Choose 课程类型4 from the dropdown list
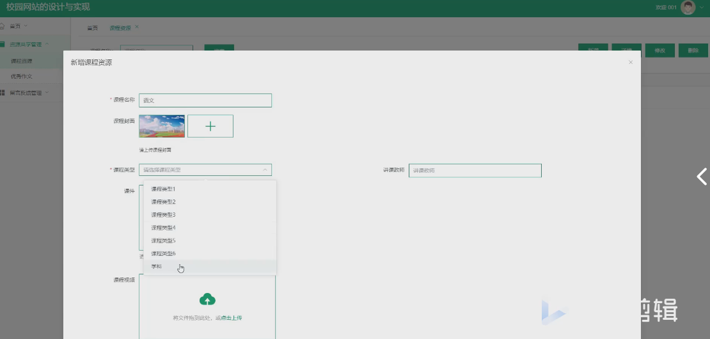 coord(210,228)
